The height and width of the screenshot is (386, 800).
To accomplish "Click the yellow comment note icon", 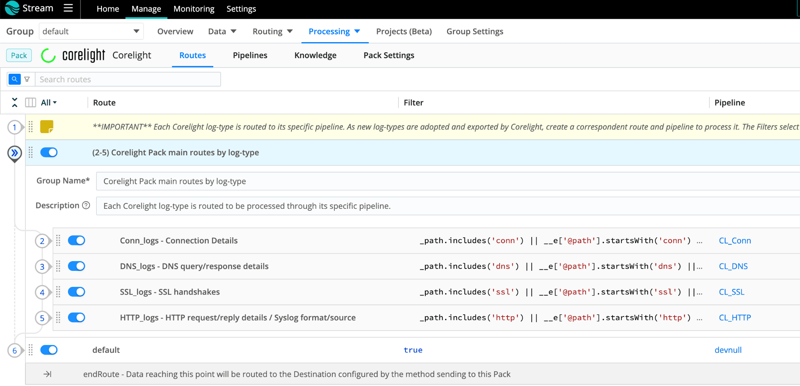I will 47,126.
